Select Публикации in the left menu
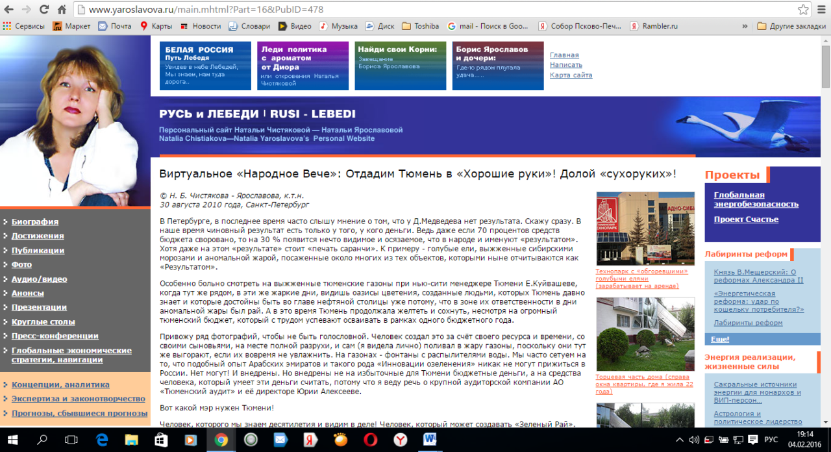 38,251
